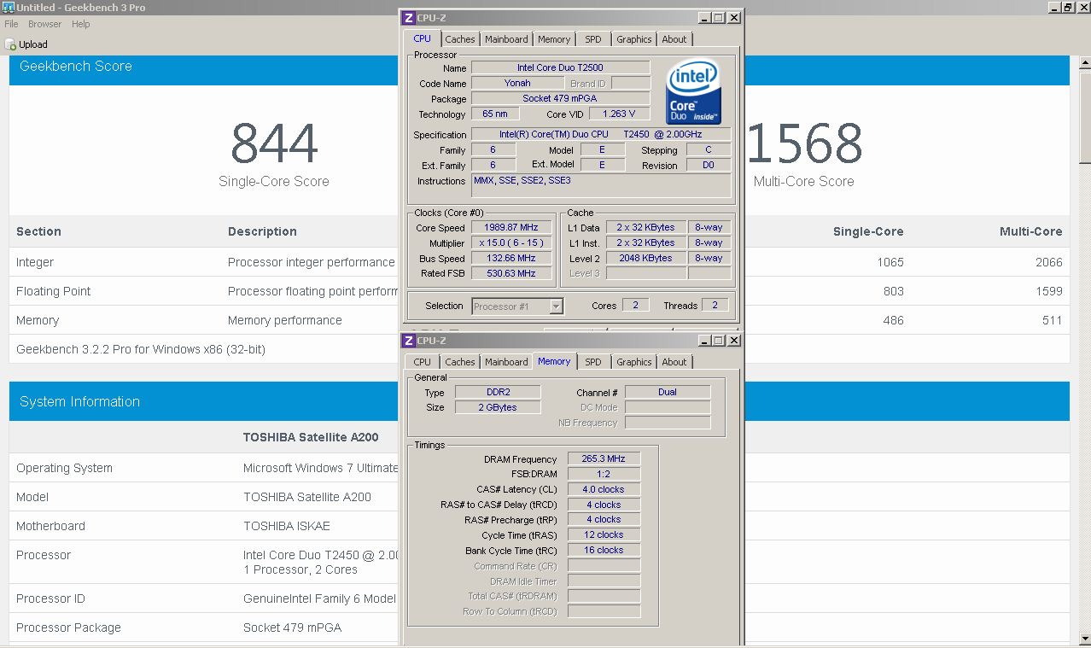This screenshot has width=1091, height=648.
Task: Close the lower CPU-Z Memory window
Action: 734,341
